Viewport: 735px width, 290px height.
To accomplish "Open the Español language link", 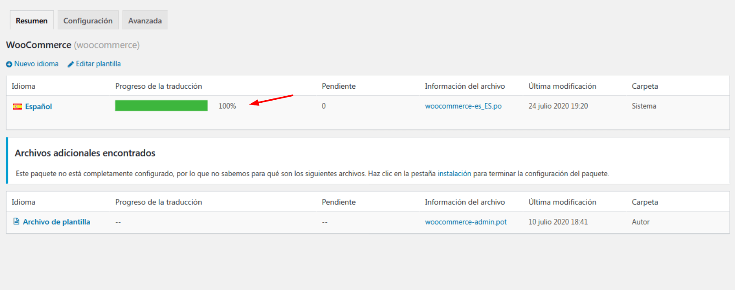I will point(38,106).
